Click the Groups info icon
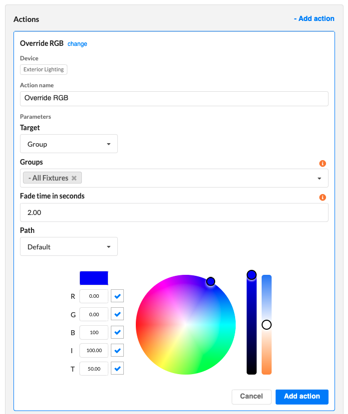This screenshot has width=348, height=414. click(323, 164)
